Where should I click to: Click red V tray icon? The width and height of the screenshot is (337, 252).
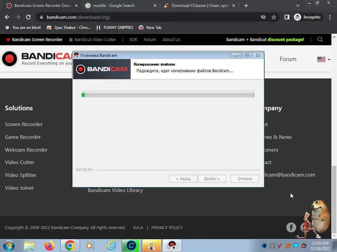click(x=279, y=245)
